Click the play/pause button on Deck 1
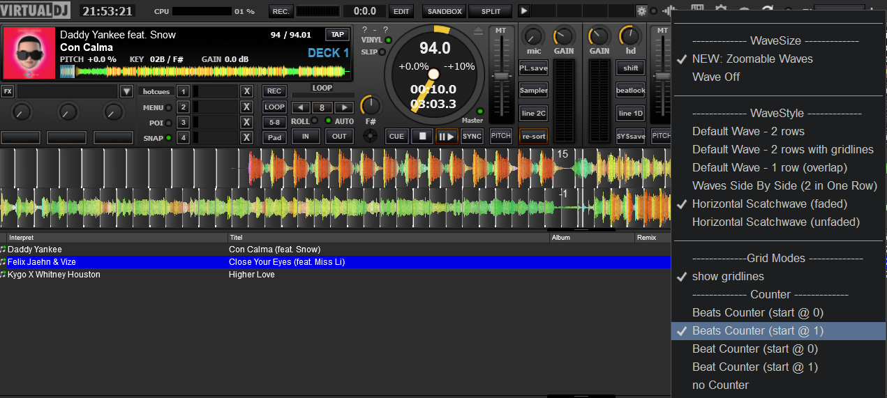 (446, 137)
